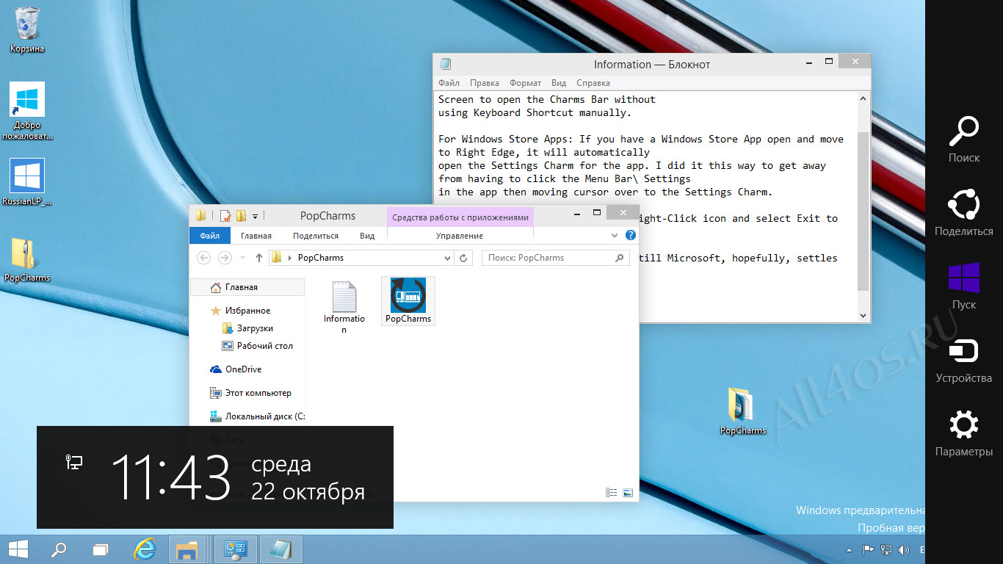Click Notepad scrollbar down arrow
This screenshot has width=1003, height=564.
pyautogui.click(x=863, y=315)
